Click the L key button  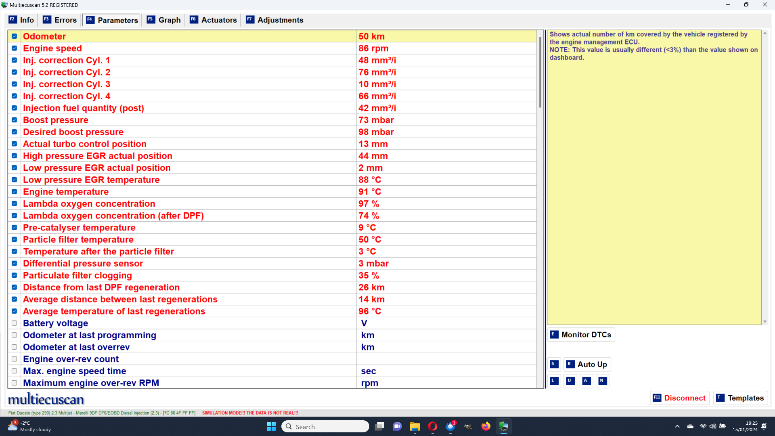click(x=555, y=381)
